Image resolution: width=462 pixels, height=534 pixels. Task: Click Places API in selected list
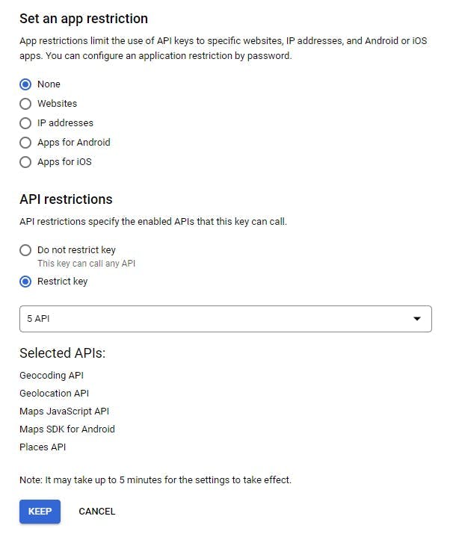tap(43, 447)
